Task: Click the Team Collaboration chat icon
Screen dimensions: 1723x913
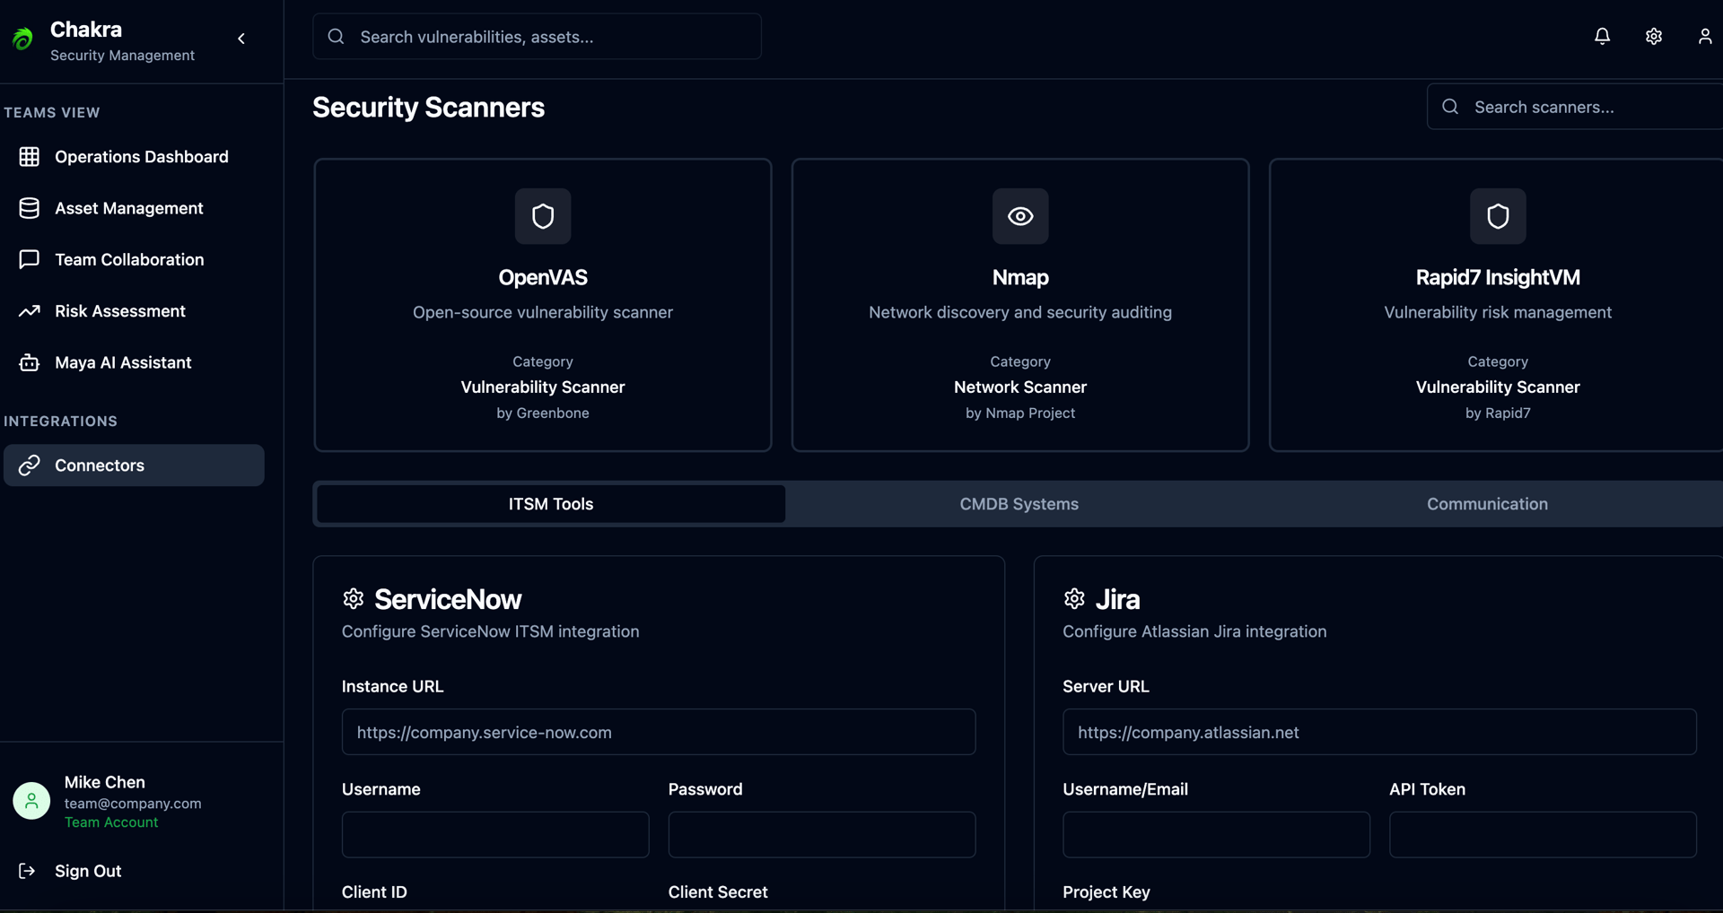Action: pyautogui.click(x=30, y=259)
